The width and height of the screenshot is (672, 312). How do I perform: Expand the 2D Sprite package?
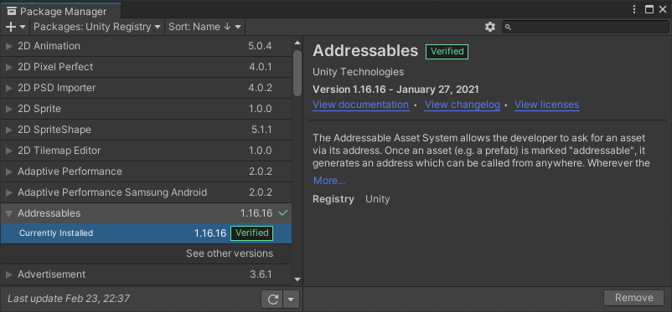(x=8, y=109)
